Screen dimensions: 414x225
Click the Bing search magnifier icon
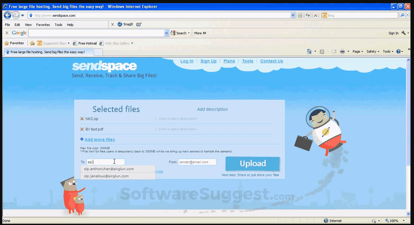point(402,15)
